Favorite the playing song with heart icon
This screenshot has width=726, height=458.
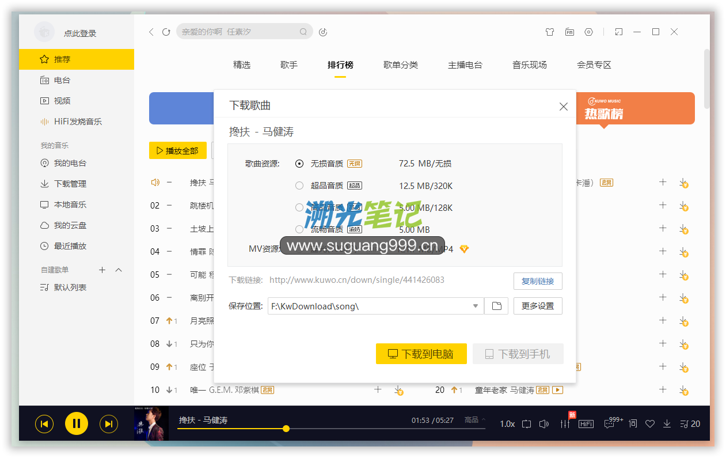click(650, 424)
